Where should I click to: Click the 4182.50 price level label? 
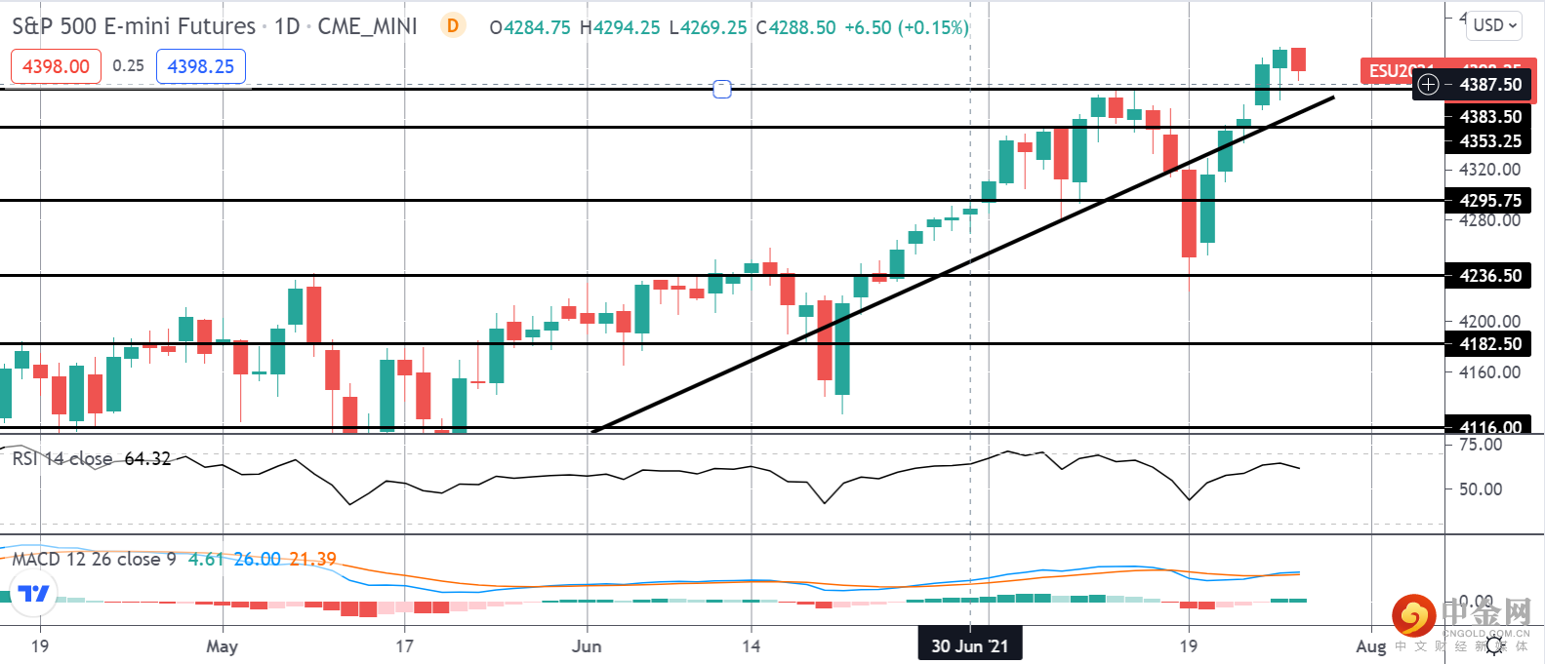click(1489, 344)
